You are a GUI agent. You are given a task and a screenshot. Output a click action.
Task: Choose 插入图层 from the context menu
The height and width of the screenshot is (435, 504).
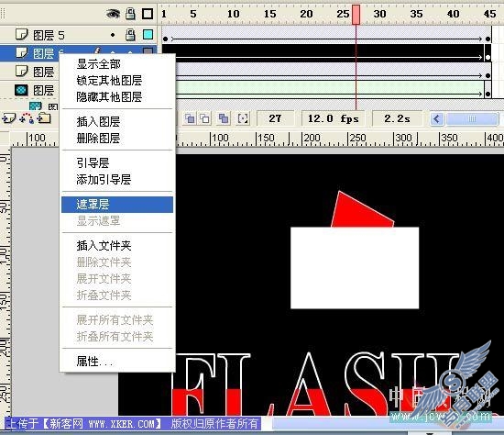(x=98, y=122)
